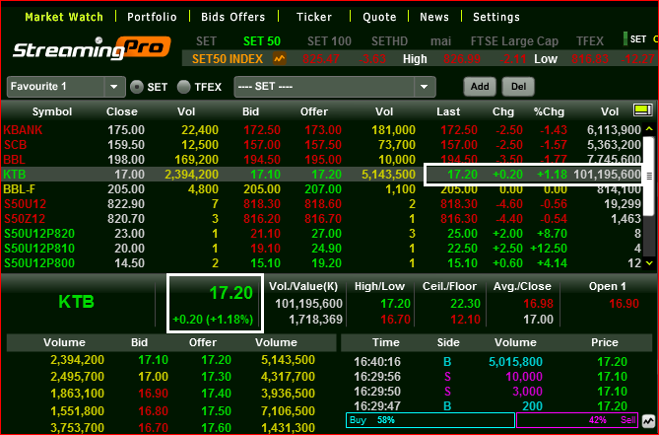Click the 42% Sell bar
The height and width of the screenshot is (435, 659).
click(577, 420)
